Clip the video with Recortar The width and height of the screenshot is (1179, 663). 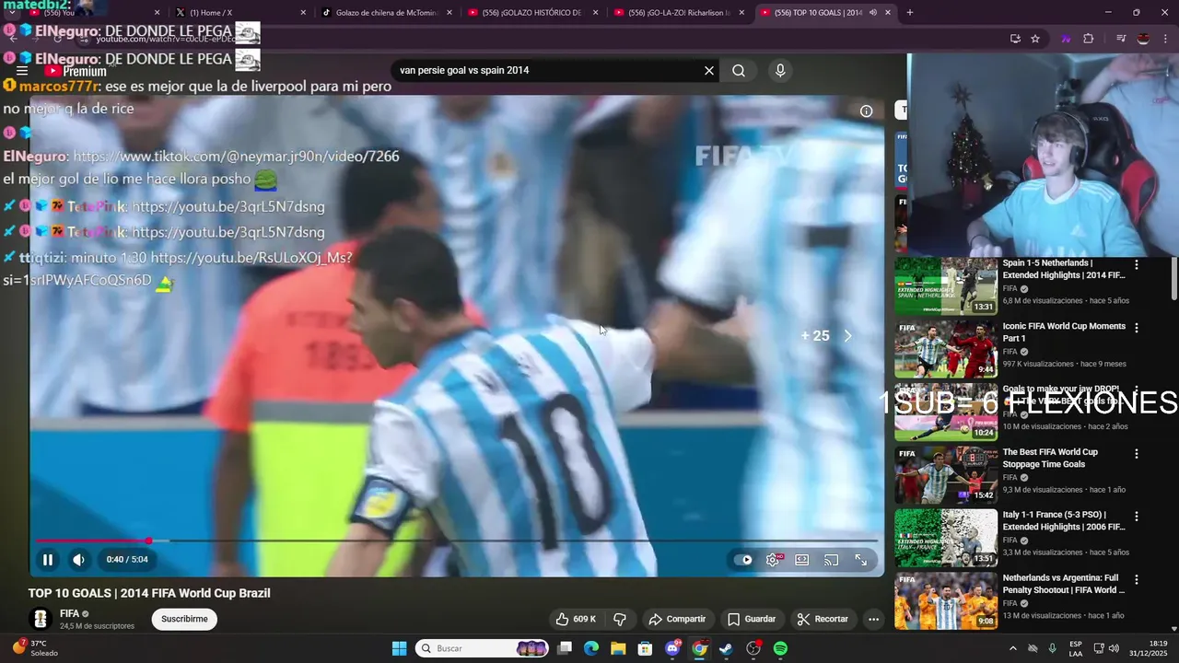click(823, 619)
